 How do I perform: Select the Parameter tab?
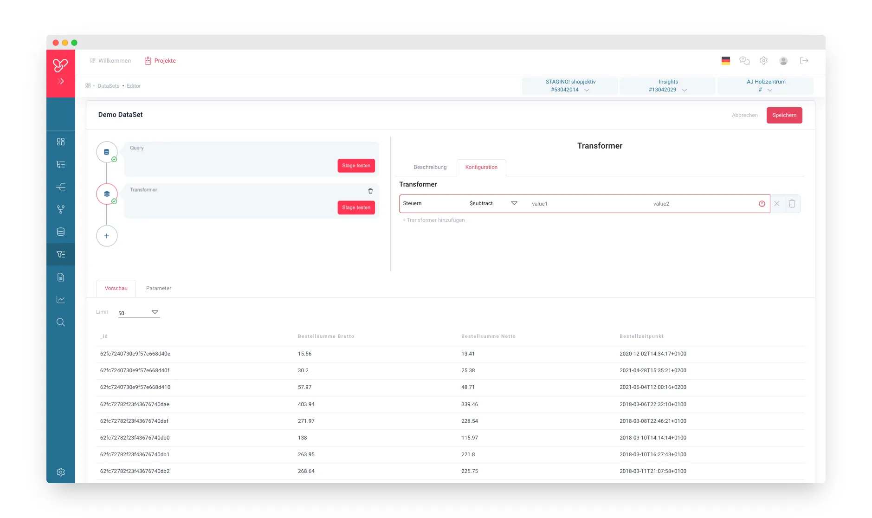point(159,288)
